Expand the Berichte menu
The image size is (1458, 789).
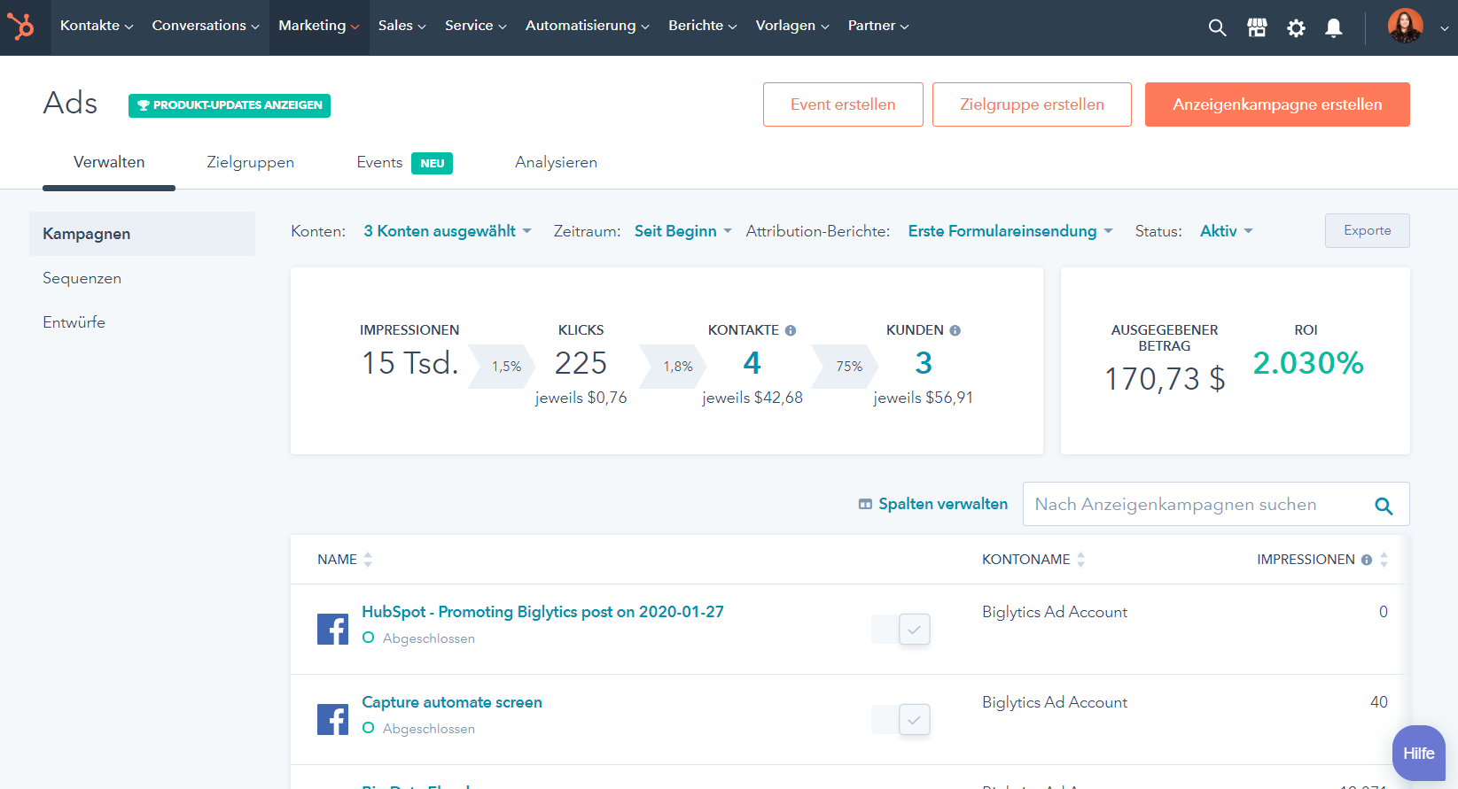(x=703, y=26)
